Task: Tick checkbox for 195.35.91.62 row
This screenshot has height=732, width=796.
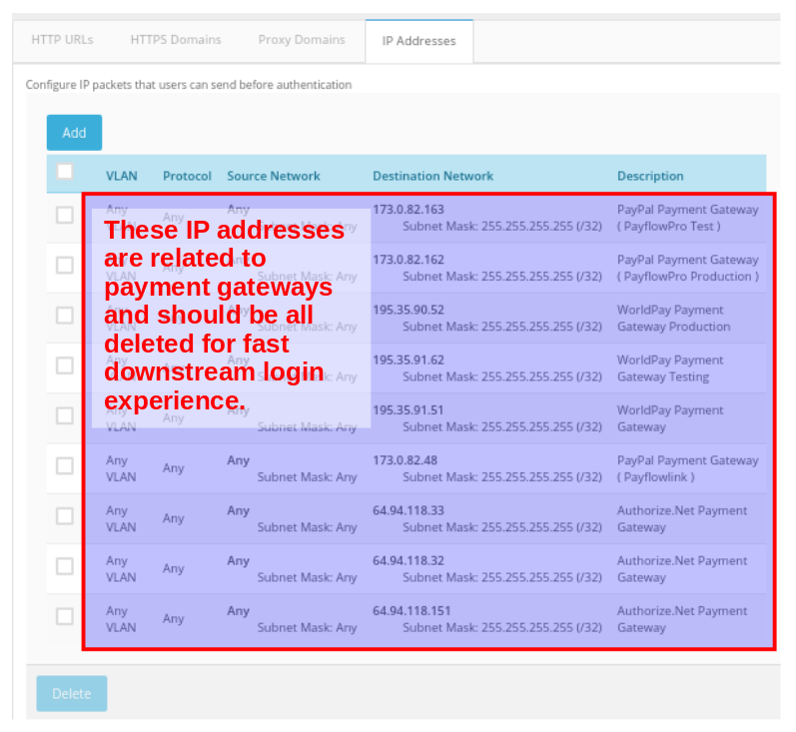Action: click(65, 366)
